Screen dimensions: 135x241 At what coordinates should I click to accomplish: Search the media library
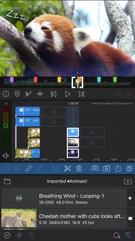click(x=117, y=235)
